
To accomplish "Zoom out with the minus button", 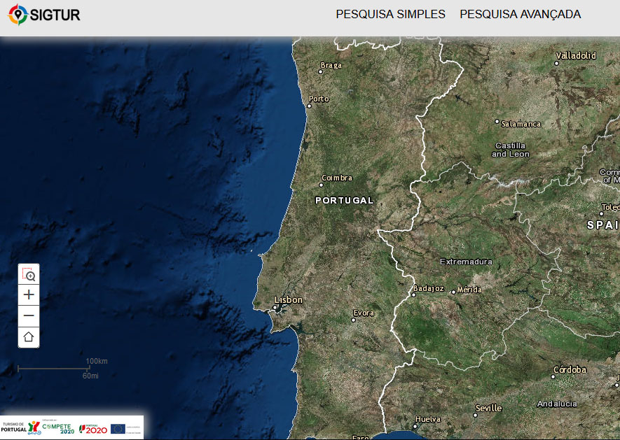I will click(29, 315).
